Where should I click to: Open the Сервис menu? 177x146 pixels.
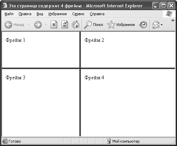pos(78,14)
